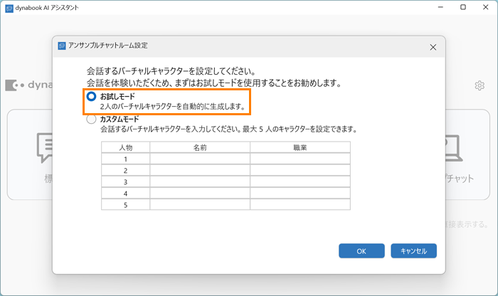Click the dynabook logo in main window

click(29, 85)
